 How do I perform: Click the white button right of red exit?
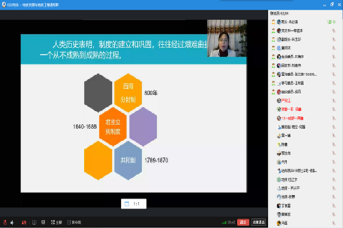[x=258, y=222]
